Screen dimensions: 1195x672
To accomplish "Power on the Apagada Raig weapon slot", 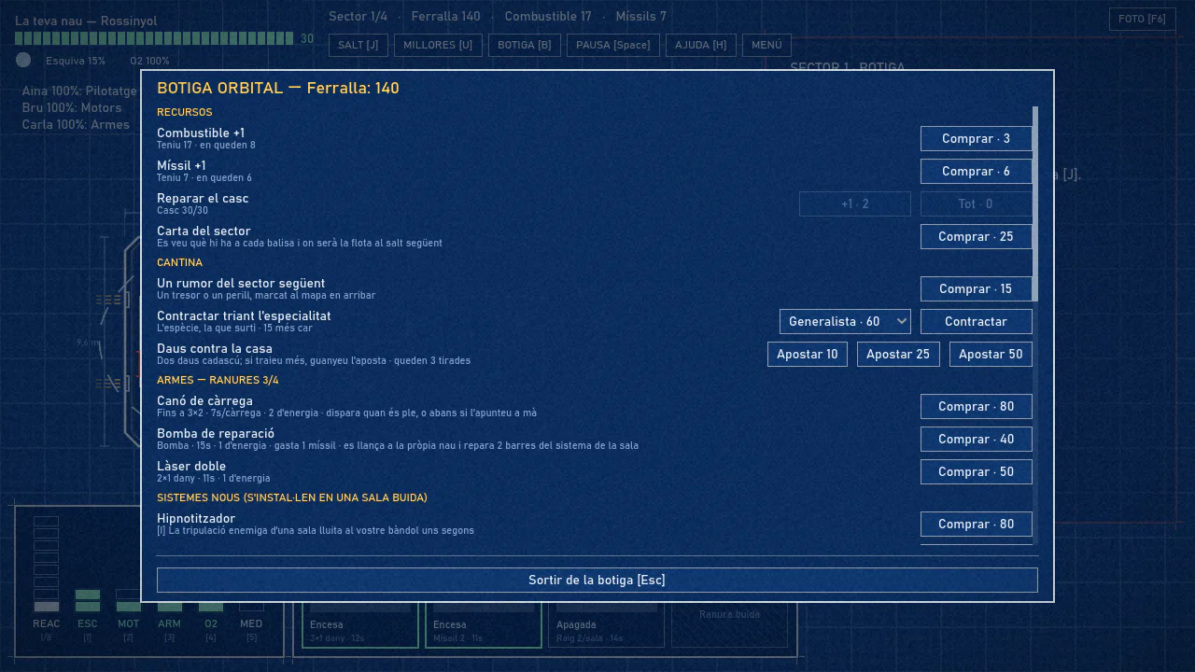I will click(607, 625).
